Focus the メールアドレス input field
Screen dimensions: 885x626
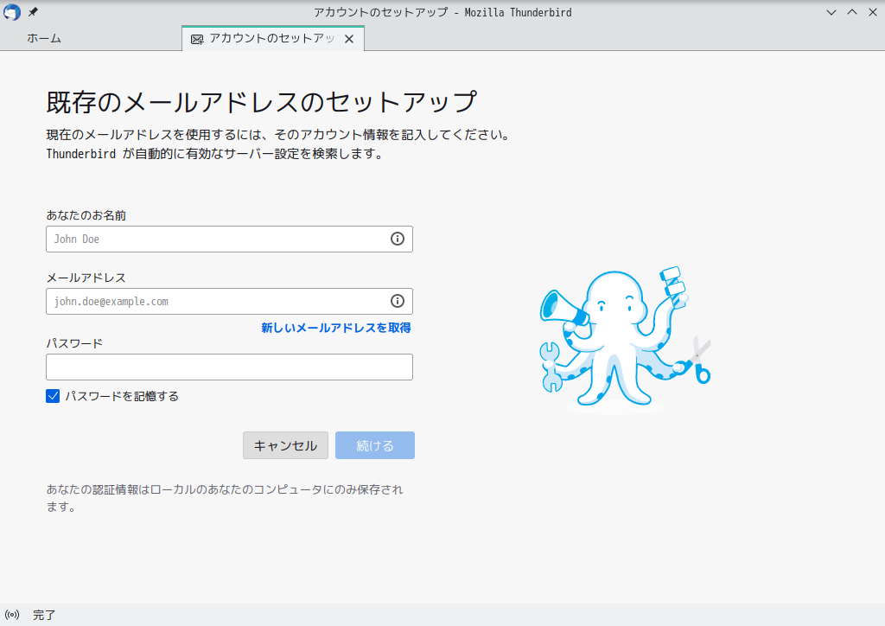click(229, 301)
